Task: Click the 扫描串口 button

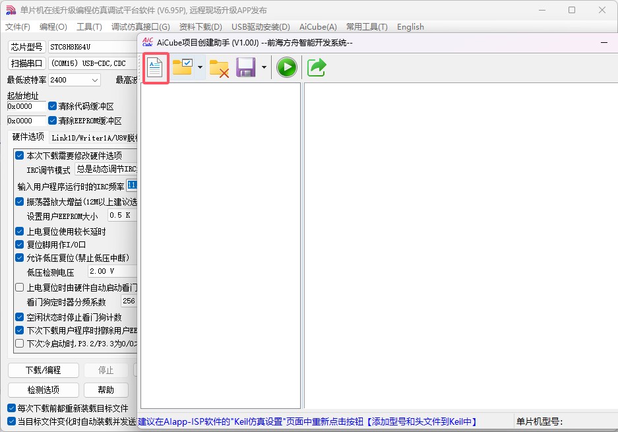Action: pyautogui.click(x=27, y=63)
